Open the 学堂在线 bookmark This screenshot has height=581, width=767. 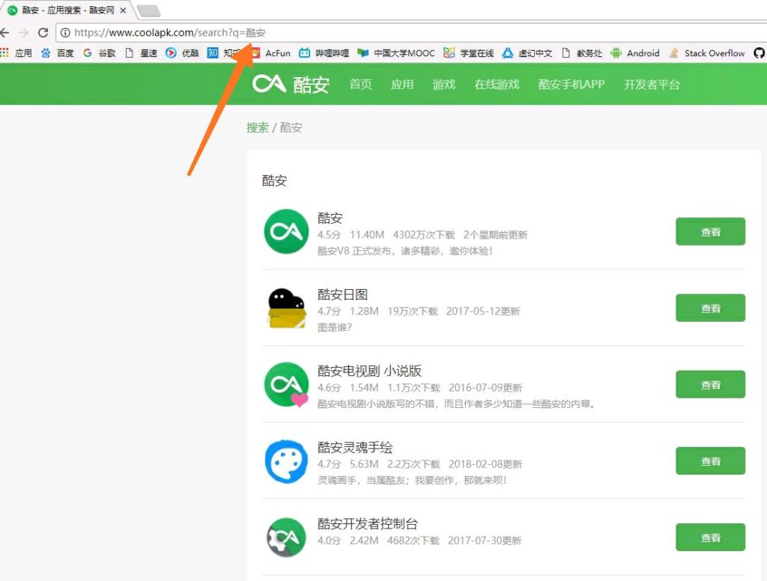pyautogui.click(x=469, y=53)
